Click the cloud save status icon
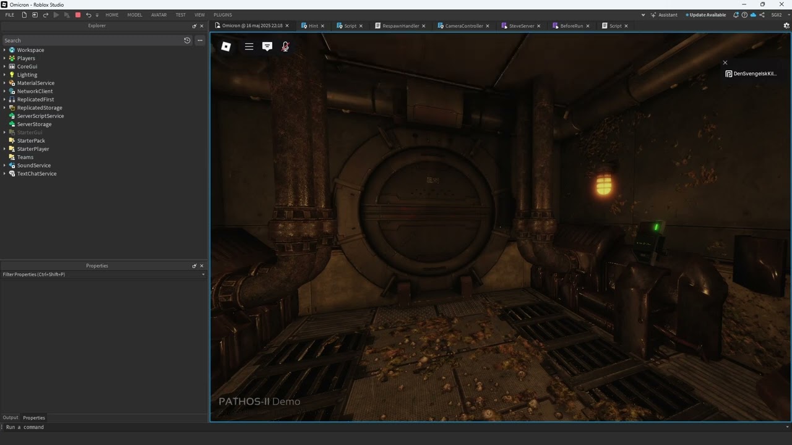The width and height of the screenshot is (792, 445). [753, 15]
